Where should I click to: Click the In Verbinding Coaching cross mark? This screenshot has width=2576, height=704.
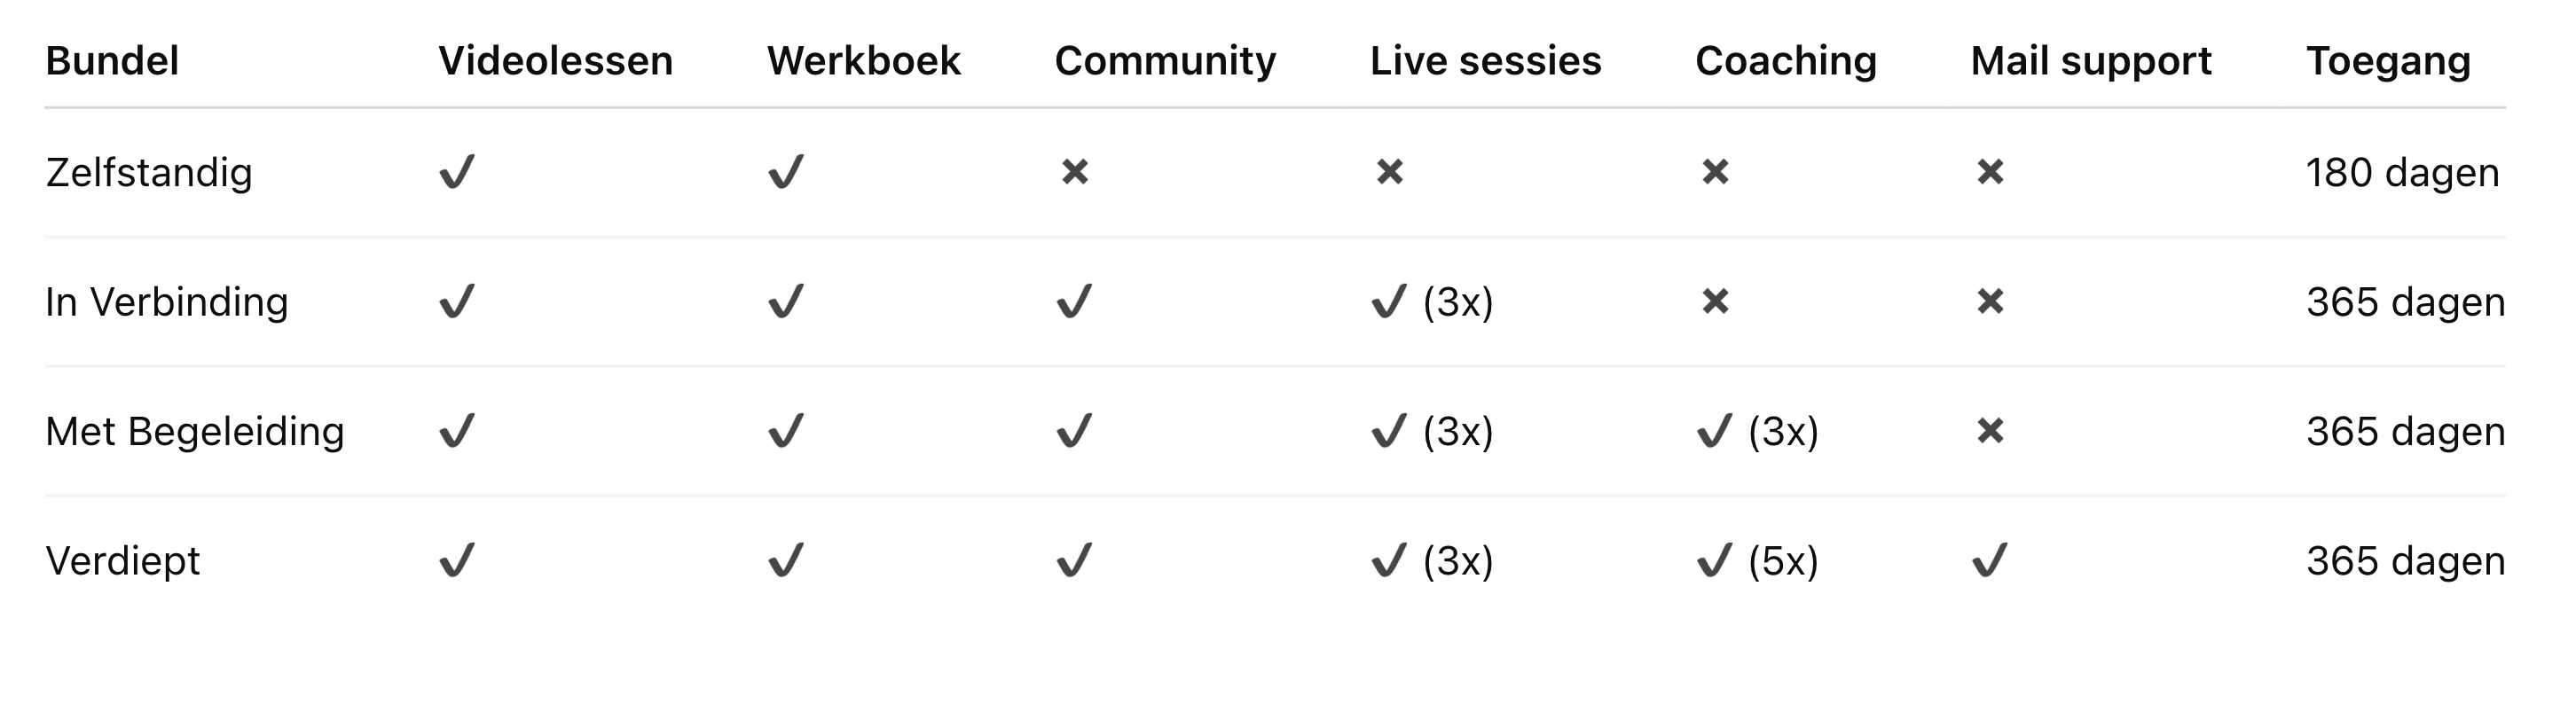[1715, 301]
